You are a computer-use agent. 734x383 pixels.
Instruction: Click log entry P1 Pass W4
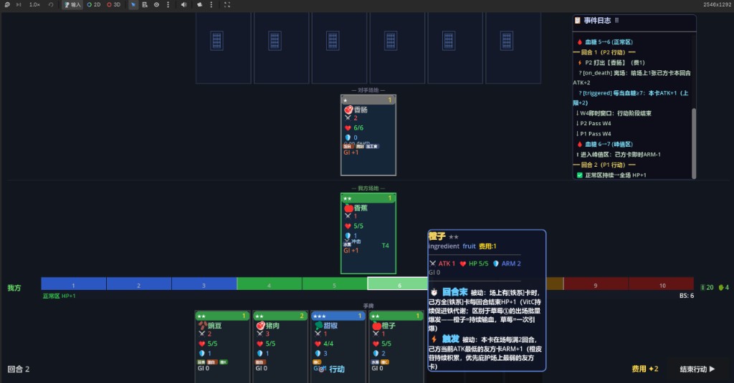pos(594,134)
